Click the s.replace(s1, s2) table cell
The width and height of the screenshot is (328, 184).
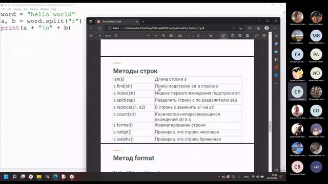coord(133,107)
